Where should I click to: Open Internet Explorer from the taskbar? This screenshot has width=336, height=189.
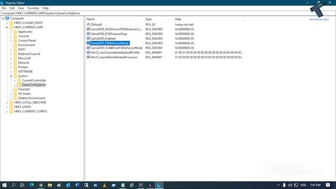(x=132, y=185)
